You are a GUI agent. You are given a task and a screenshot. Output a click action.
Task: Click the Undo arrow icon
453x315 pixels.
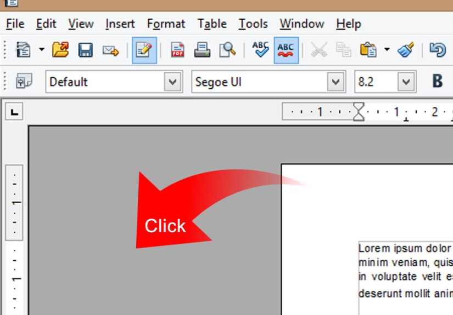[x=438, y=49]
